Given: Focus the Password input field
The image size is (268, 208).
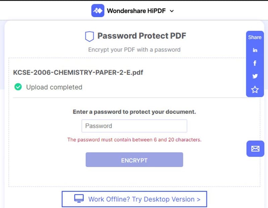Looking at the screenshot, I should tap(134, 126).
